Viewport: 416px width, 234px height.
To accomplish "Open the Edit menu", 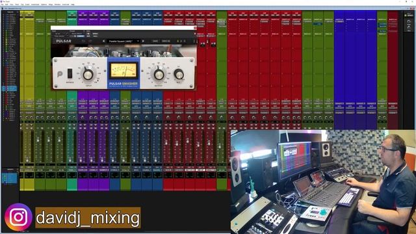I will [x=6, y=5].
